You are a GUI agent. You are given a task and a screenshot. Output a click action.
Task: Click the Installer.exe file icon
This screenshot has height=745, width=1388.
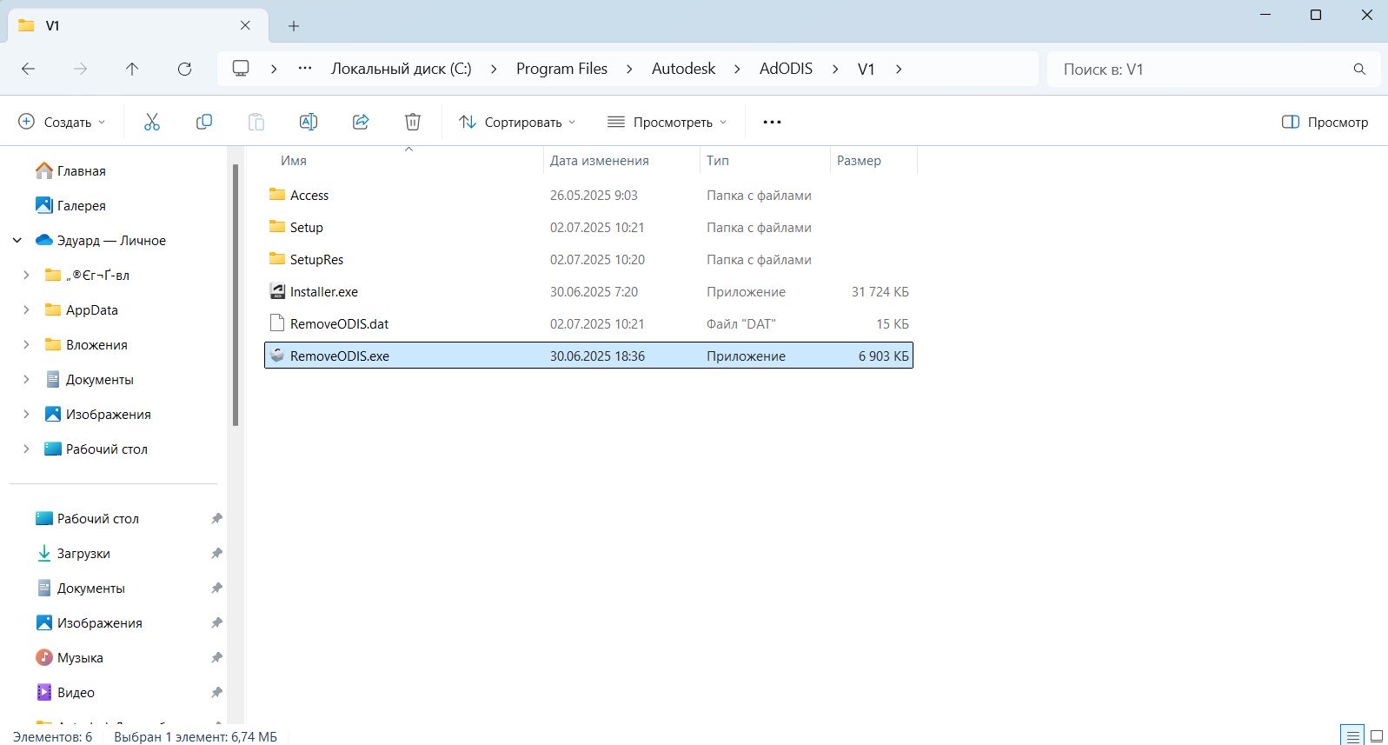277,291
